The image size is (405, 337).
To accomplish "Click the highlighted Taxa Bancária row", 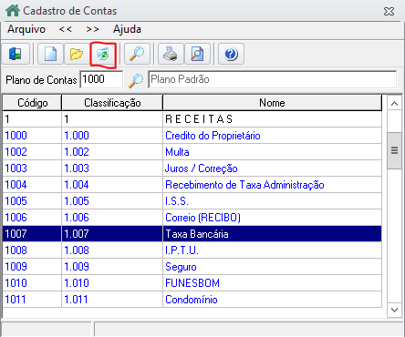I will coord(192,234).
